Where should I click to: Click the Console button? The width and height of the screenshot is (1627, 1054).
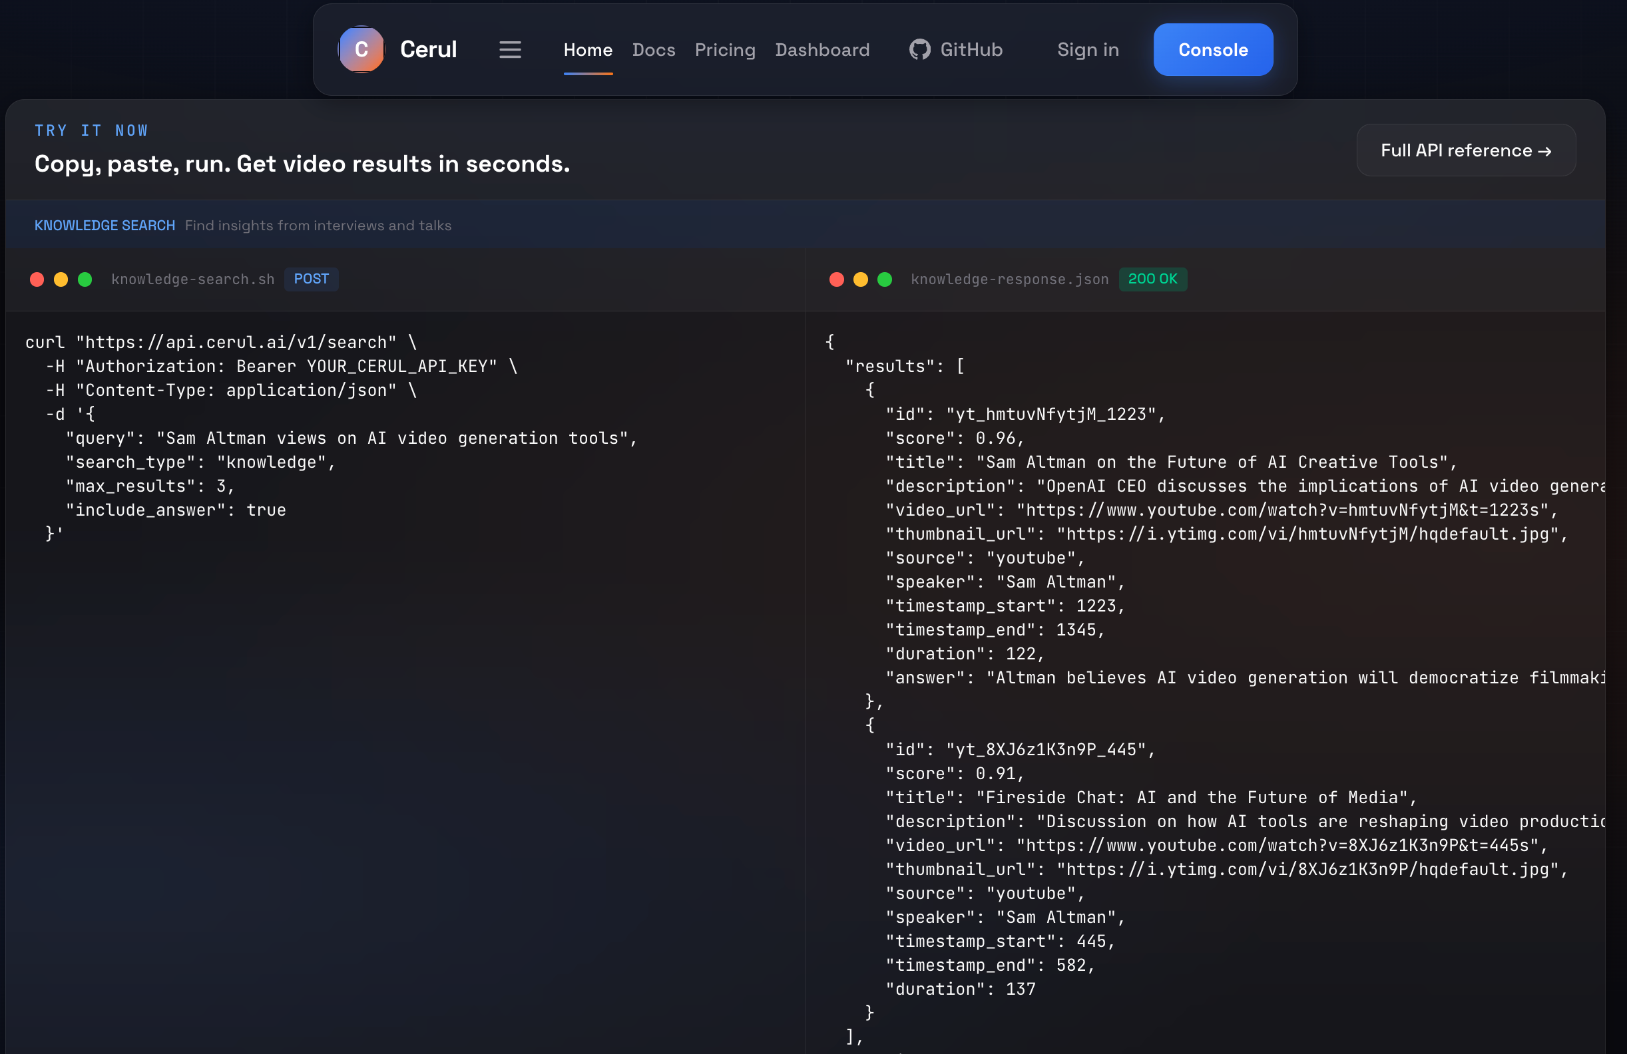click(1212, 49)
